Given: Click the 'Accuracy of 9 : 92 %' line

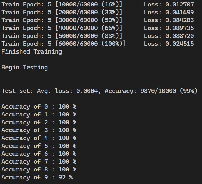Looking at the screenshot, I should point(37,178).
